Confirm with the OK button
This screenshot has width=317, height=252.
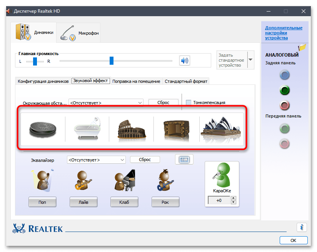click(294, 240)
